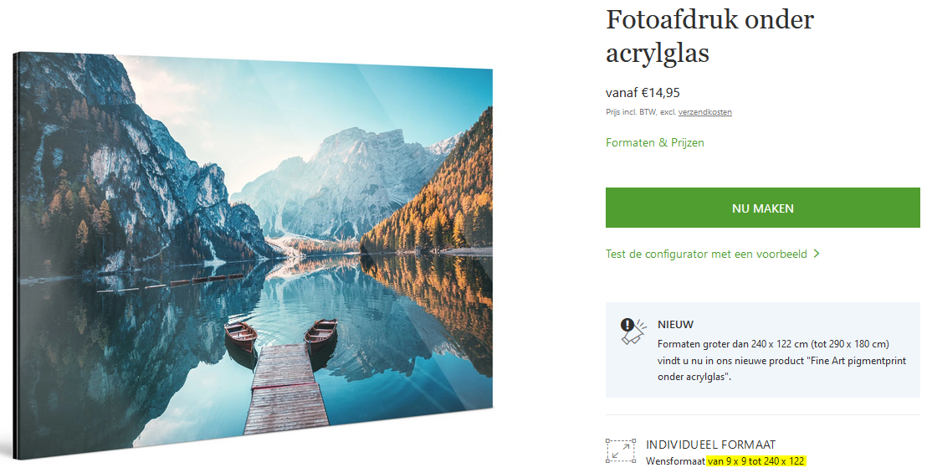This screenshot has width=932, height=473.
Task: Open the Formaten & Prijzen link
Action: point(654,143)
